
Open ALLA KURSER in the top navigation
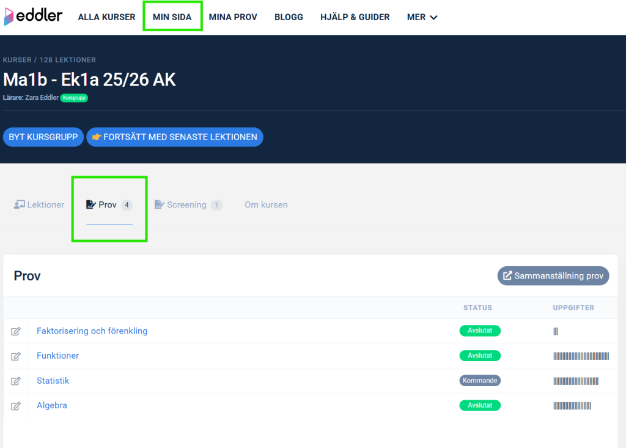[106, 17]
